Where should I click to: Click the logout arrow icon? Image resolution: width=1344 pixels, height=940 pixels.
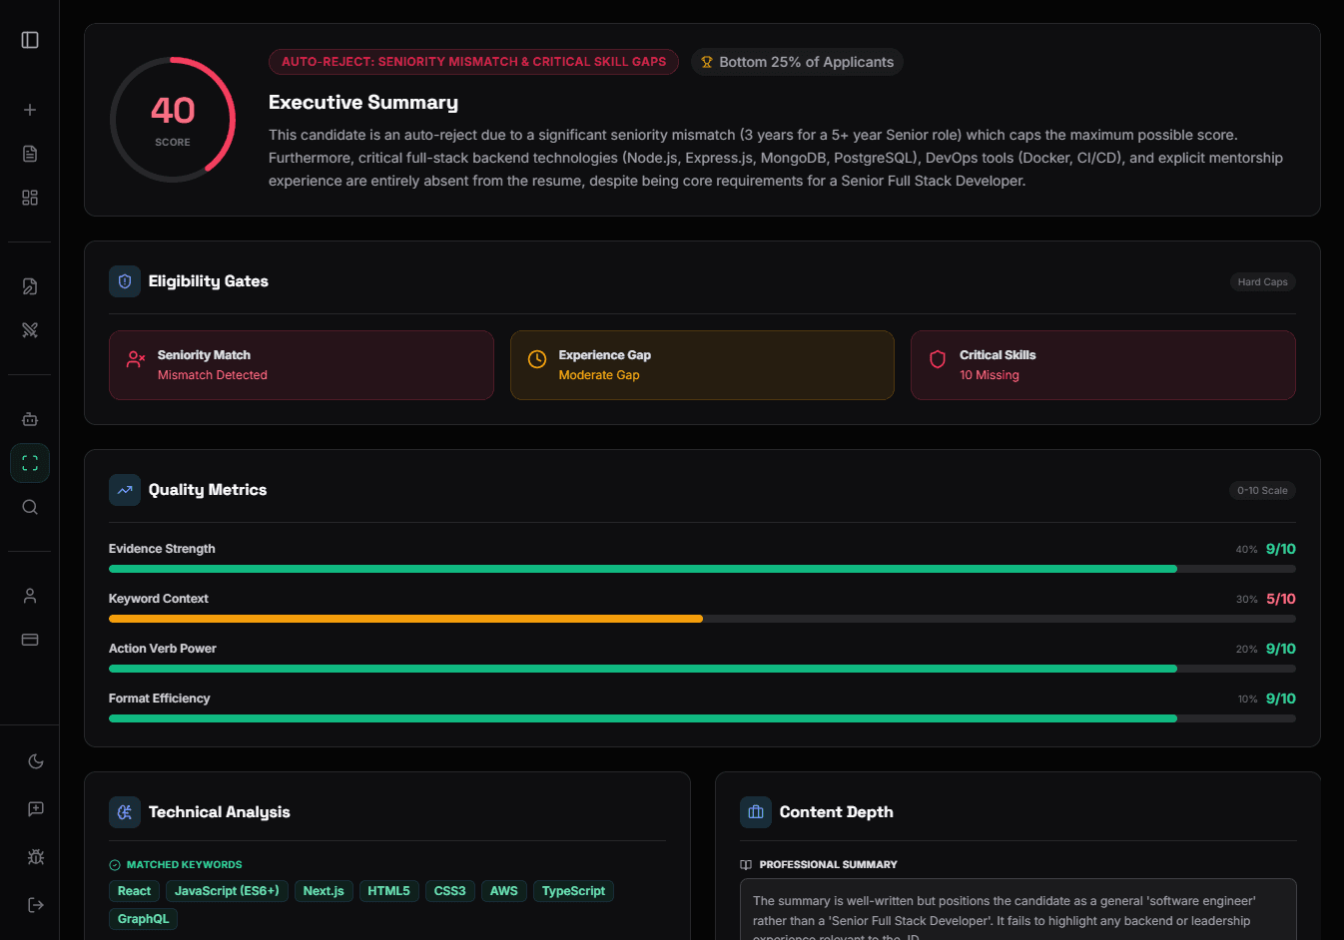click(x=36, y=905)
